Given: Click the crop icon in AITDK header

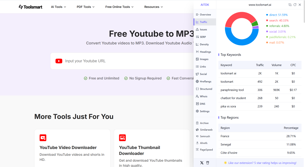Looking at the screenshot, I should 290,5.
